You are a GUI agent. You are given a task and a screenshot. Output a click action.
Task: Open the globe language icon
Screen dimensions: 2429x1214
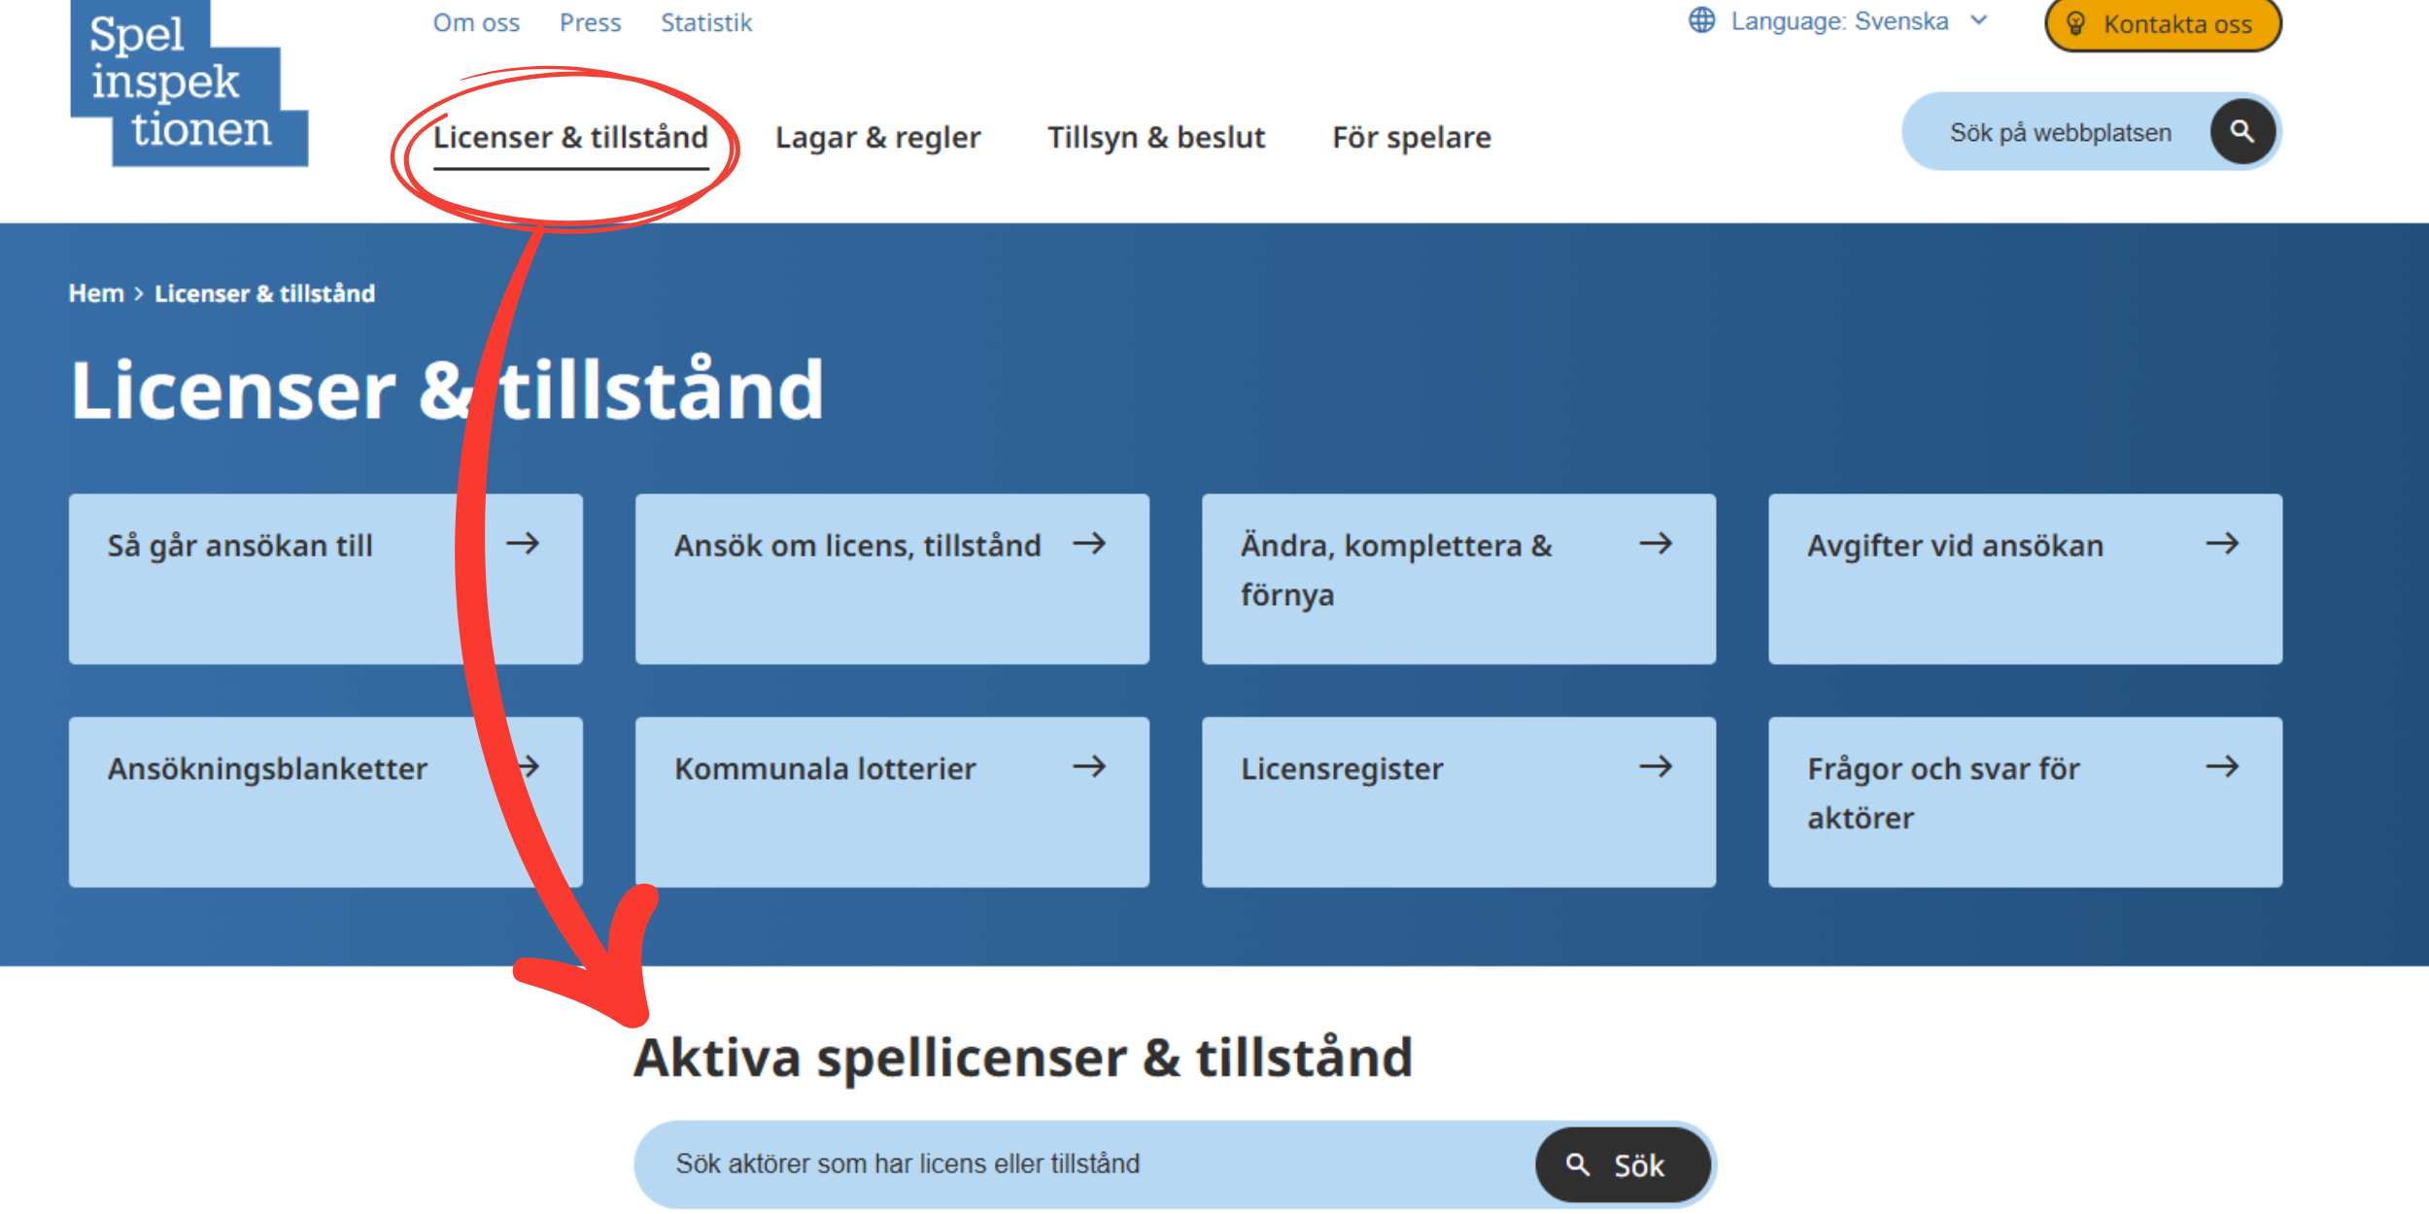(x=1701, y=20)
